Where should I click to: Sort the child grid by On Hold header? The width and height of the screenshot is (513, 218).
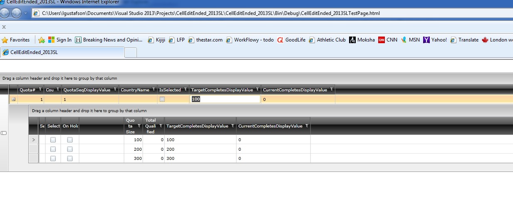click(x=70, y=126)
